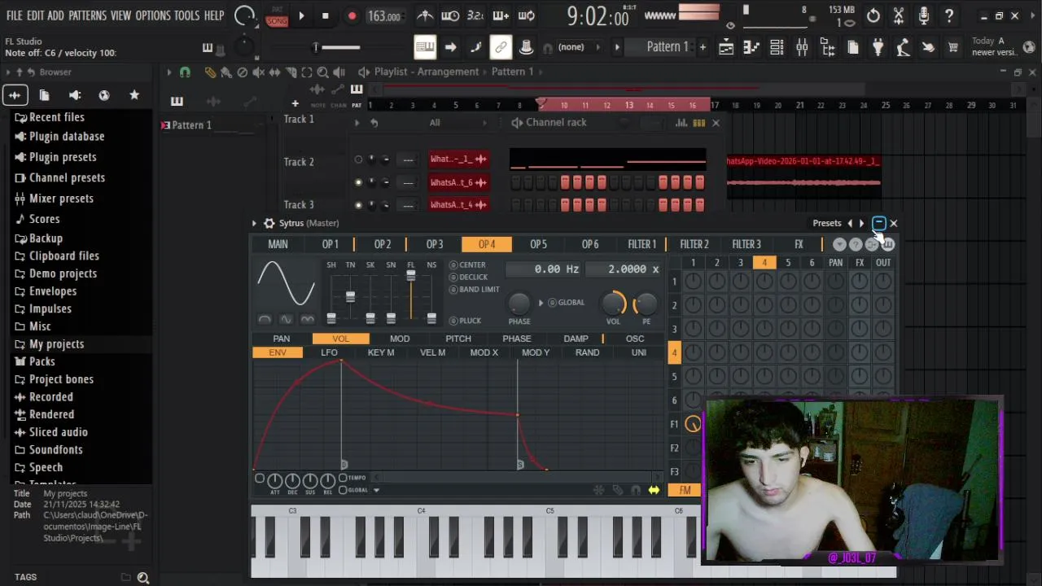Viewport: 1042px width, 586px height.
Task: Open the mixer toolbar icon
Action: 802,48
